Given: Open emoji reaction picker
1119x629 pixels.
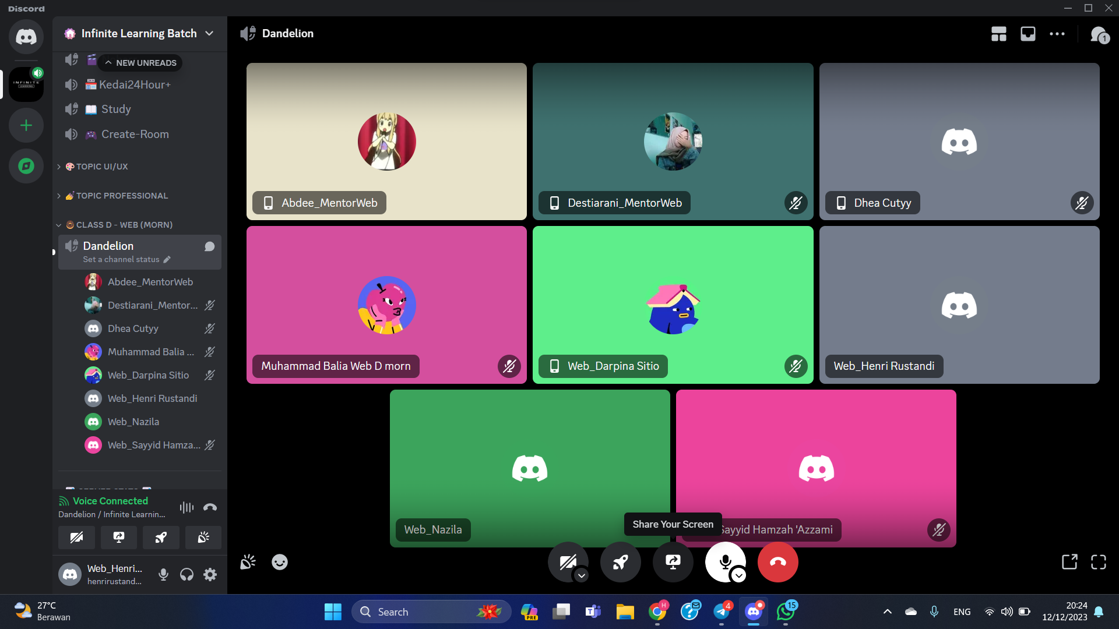Looking at the screenshot, I should pyautogui.click(x=280, y=562).
